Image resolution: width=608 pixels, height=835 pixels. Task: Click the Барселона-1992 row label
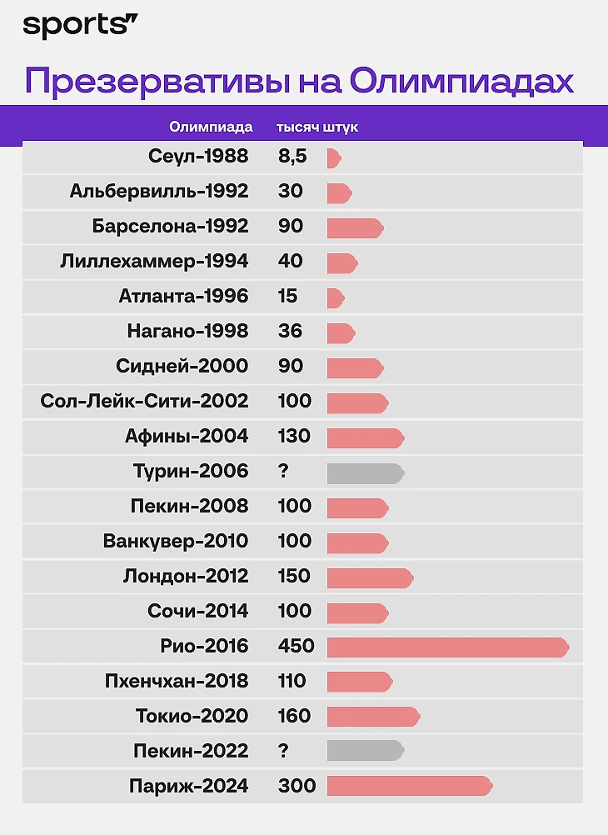(171, 226)
